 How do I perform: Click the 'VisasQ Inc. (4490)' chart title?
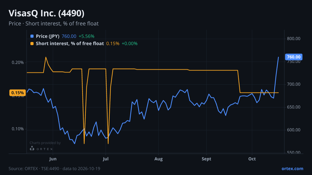coord(47,13)
